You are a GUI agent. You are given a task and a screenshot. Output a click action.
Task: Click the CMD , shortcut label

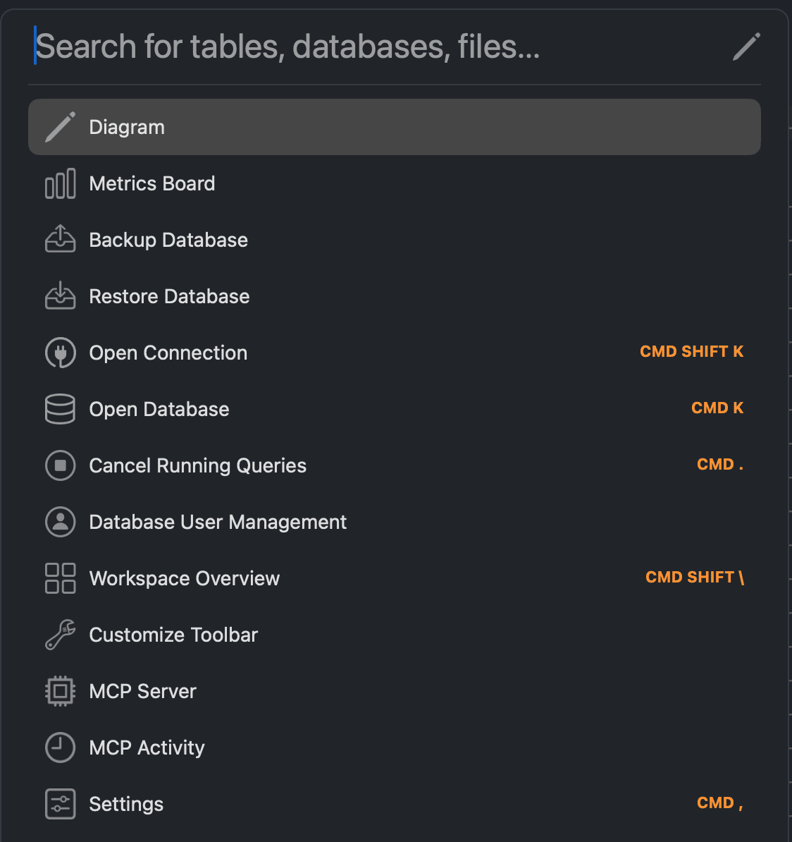(x=720, y=803)
